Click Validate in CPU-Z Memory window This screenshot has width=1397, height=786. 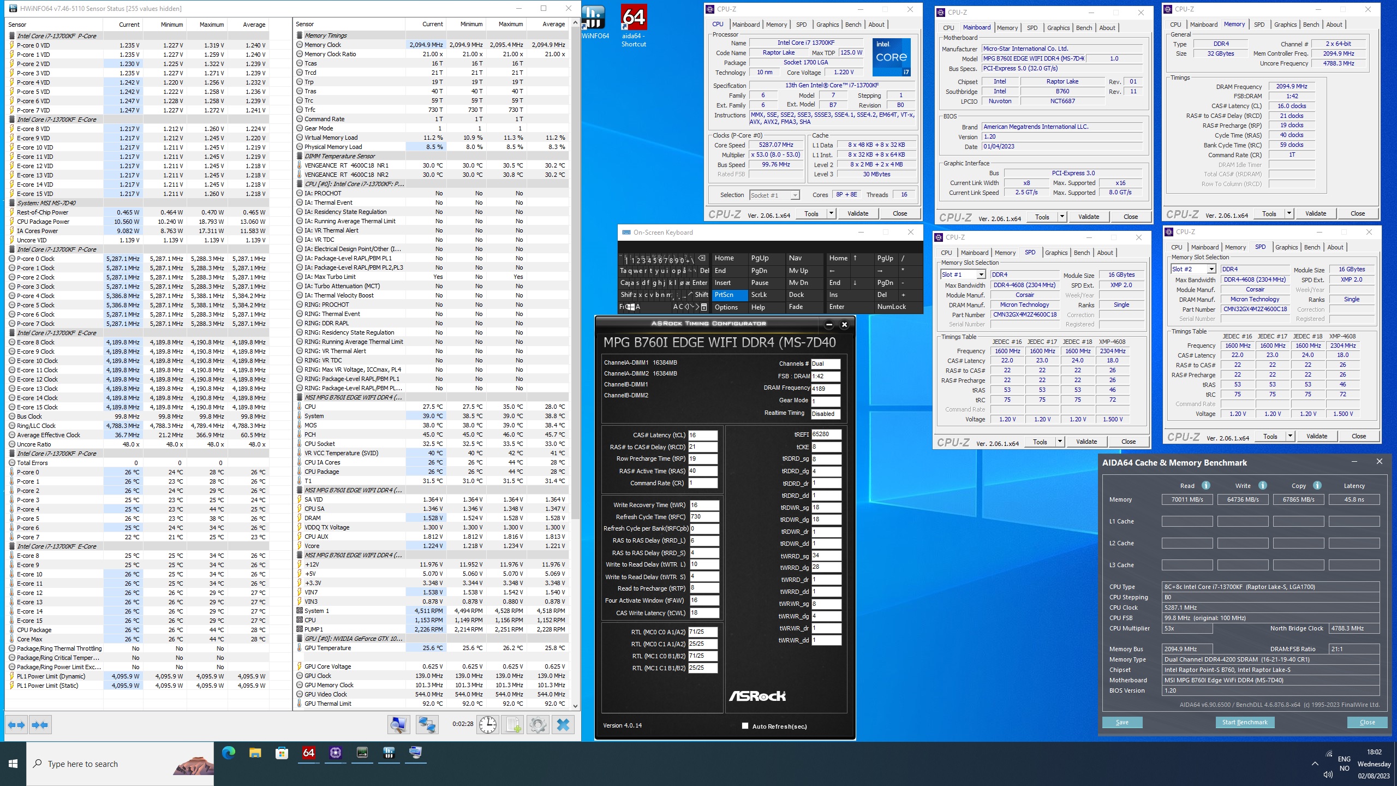(x=1316, y=213)
